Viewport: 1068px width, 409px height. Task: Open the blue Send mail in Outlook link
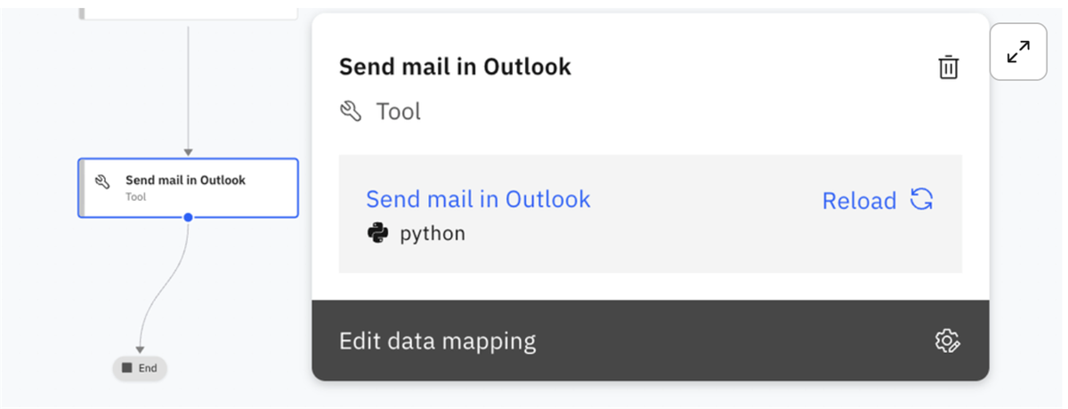[x=478, y=199]
